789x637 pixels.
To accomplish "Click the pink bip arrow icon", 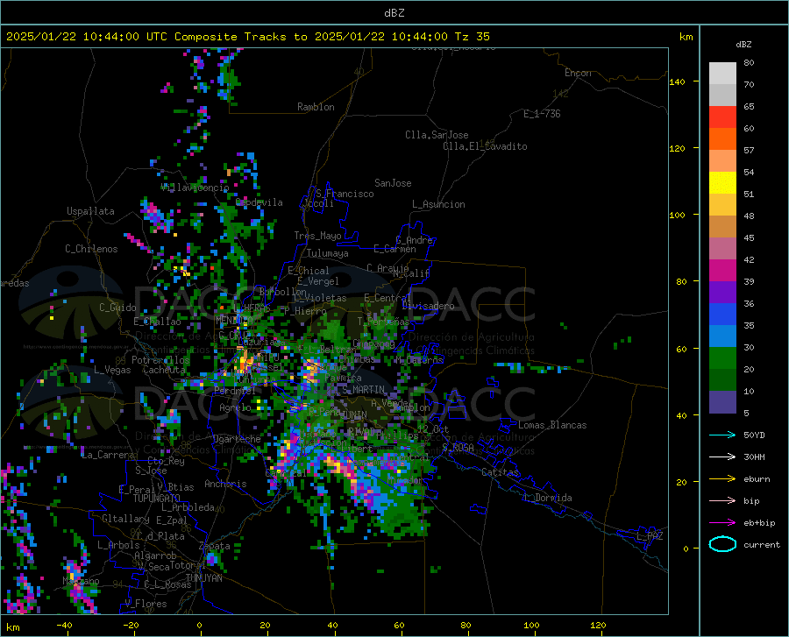I will (x=722, y=501).
